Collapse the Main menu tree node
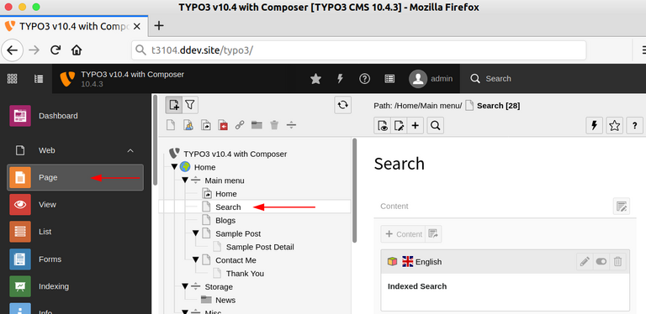Screen dimensions: 646x314 coord(185,180)
